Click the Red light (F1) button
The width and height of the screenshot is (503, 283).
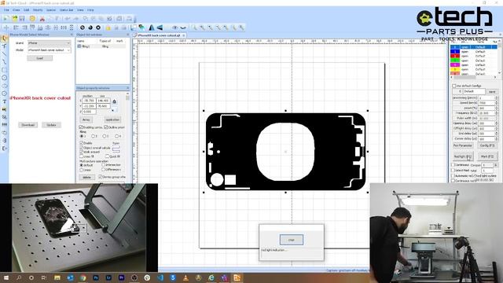pyautogui.click(x=463, y=156)
